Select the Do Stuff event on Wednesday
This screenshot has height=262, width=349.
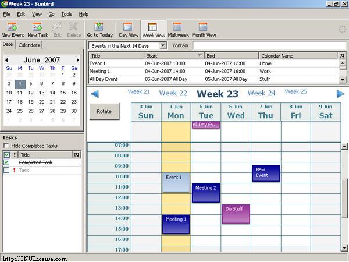click(x=236, y=214)
